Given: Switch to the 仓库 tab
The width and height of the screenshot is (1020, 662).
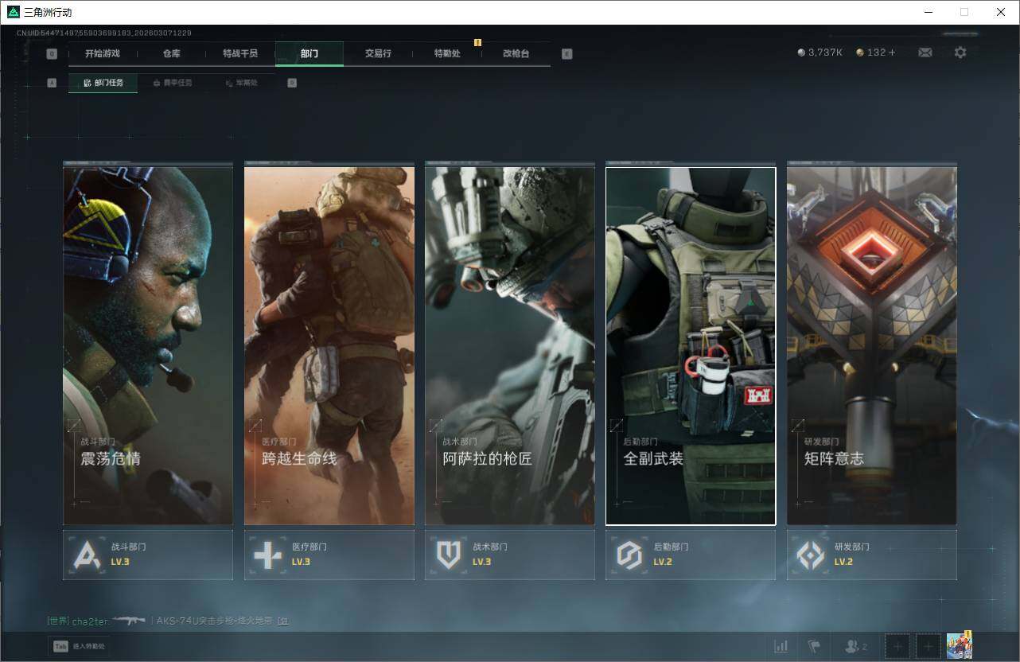Looking at the screenshot, I should [x=172, y=53].
